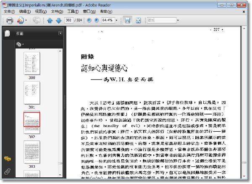The width and height of the screenshot is (252, 184).
Task: Click the total page count /324
Action: click(78, 20)
